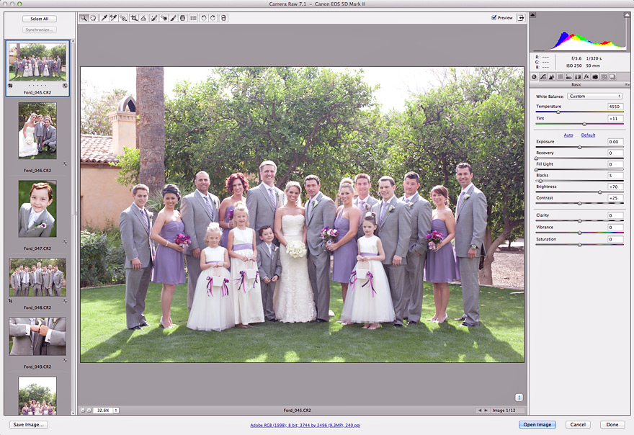The image size is (634, 435).
Task: Switch to the Tone Curve panel tab
Action: (543, 76)
